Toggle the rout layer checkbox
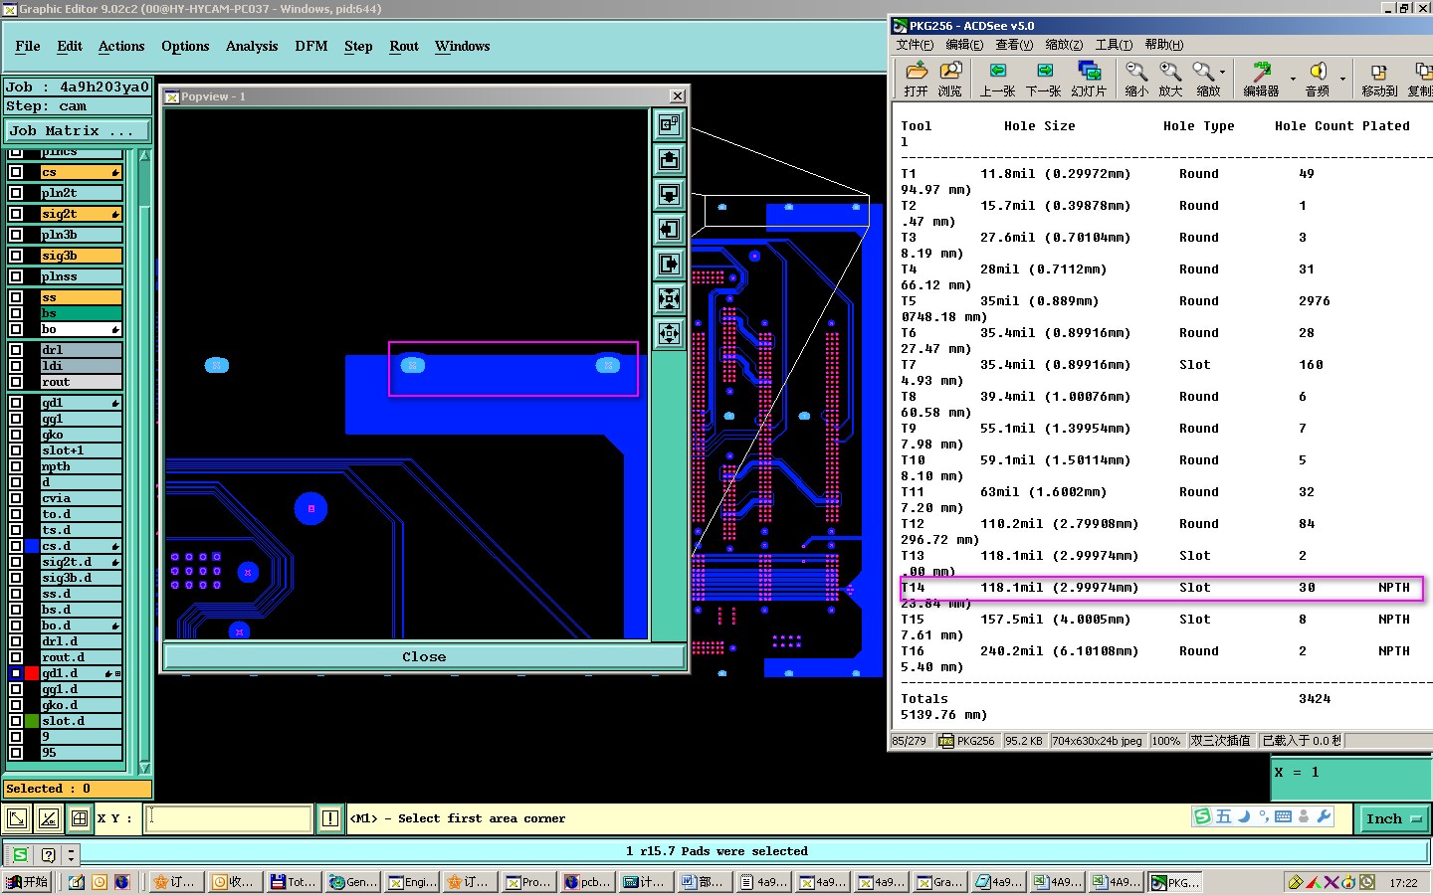Screen dimensions: 1433x895 coord(16,382)
